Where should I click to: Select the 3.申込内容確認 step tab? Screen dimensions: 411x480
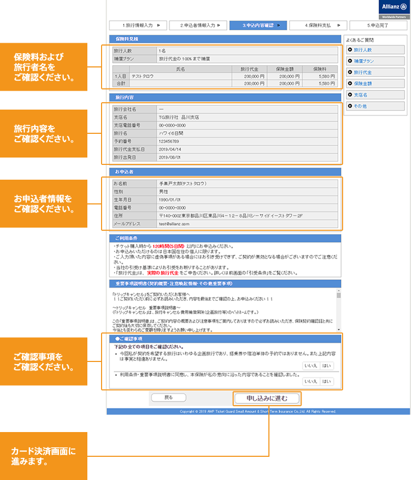[258, 25]
